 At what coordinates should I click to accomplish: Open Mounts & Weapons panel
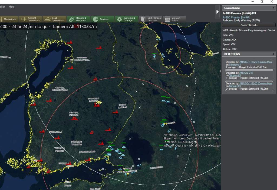[x=78, y=19]
